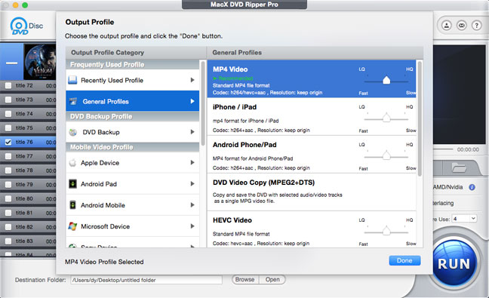This screenshot has width=489, height=298.
Task: Click the Android Pad icon
Action: pyautogui.click(x=72, y=184)
